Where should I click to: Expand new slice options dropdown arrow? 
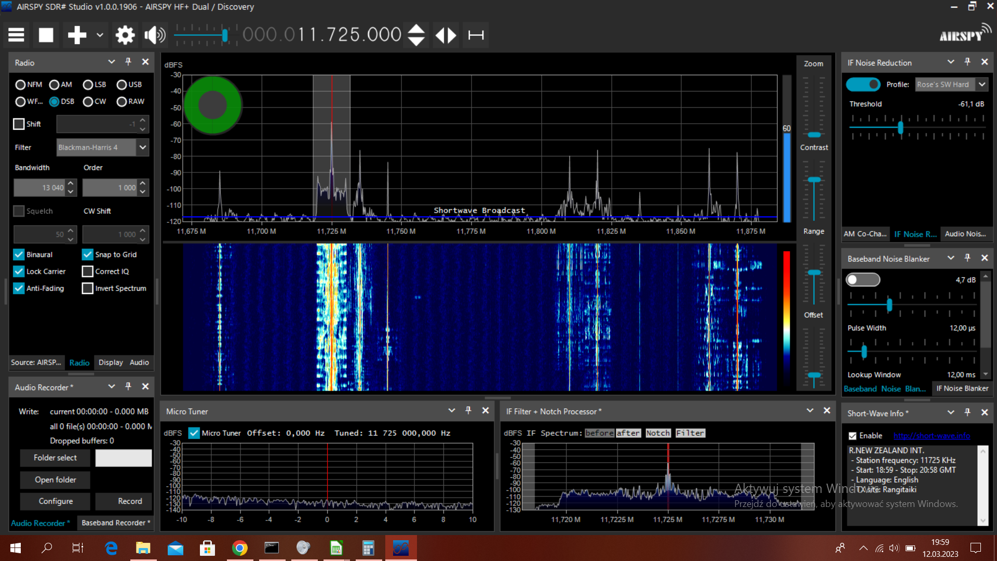point(100,35)
